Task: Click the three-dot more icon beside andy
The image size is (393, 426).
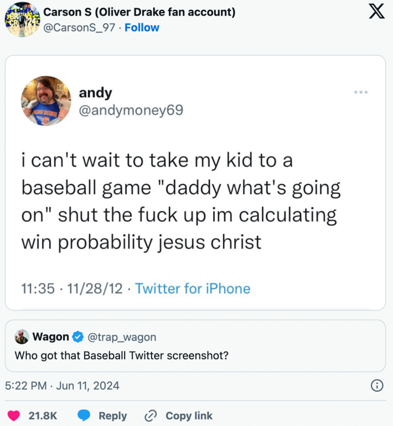Action: tap(361, 92)
